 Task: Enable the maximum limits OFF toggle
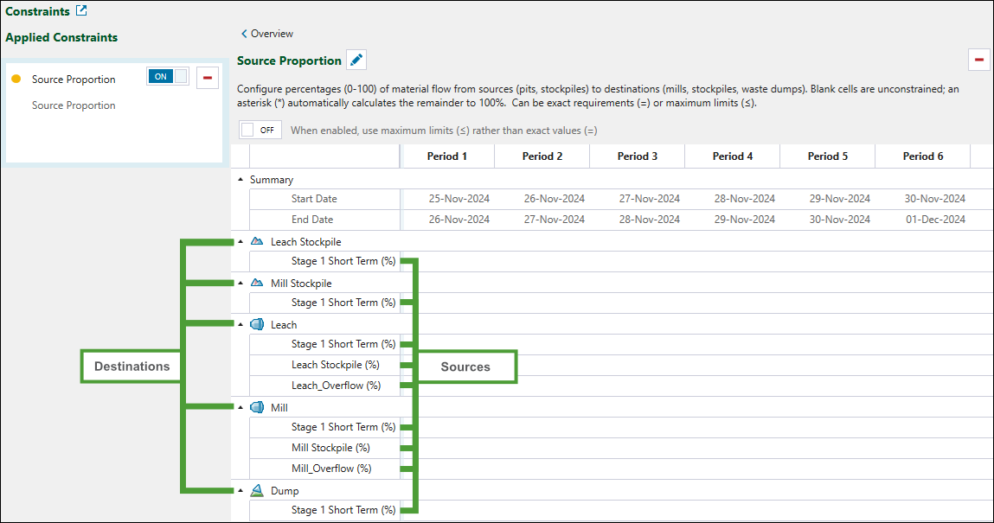tap(260, 130)
